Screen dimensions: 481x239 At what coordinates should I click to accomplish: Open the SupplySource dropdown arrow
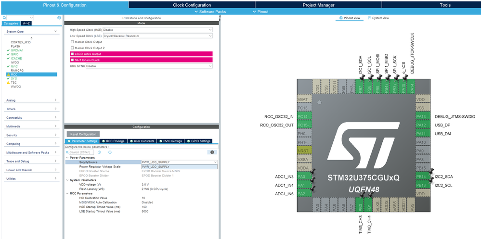pos(215,162)
